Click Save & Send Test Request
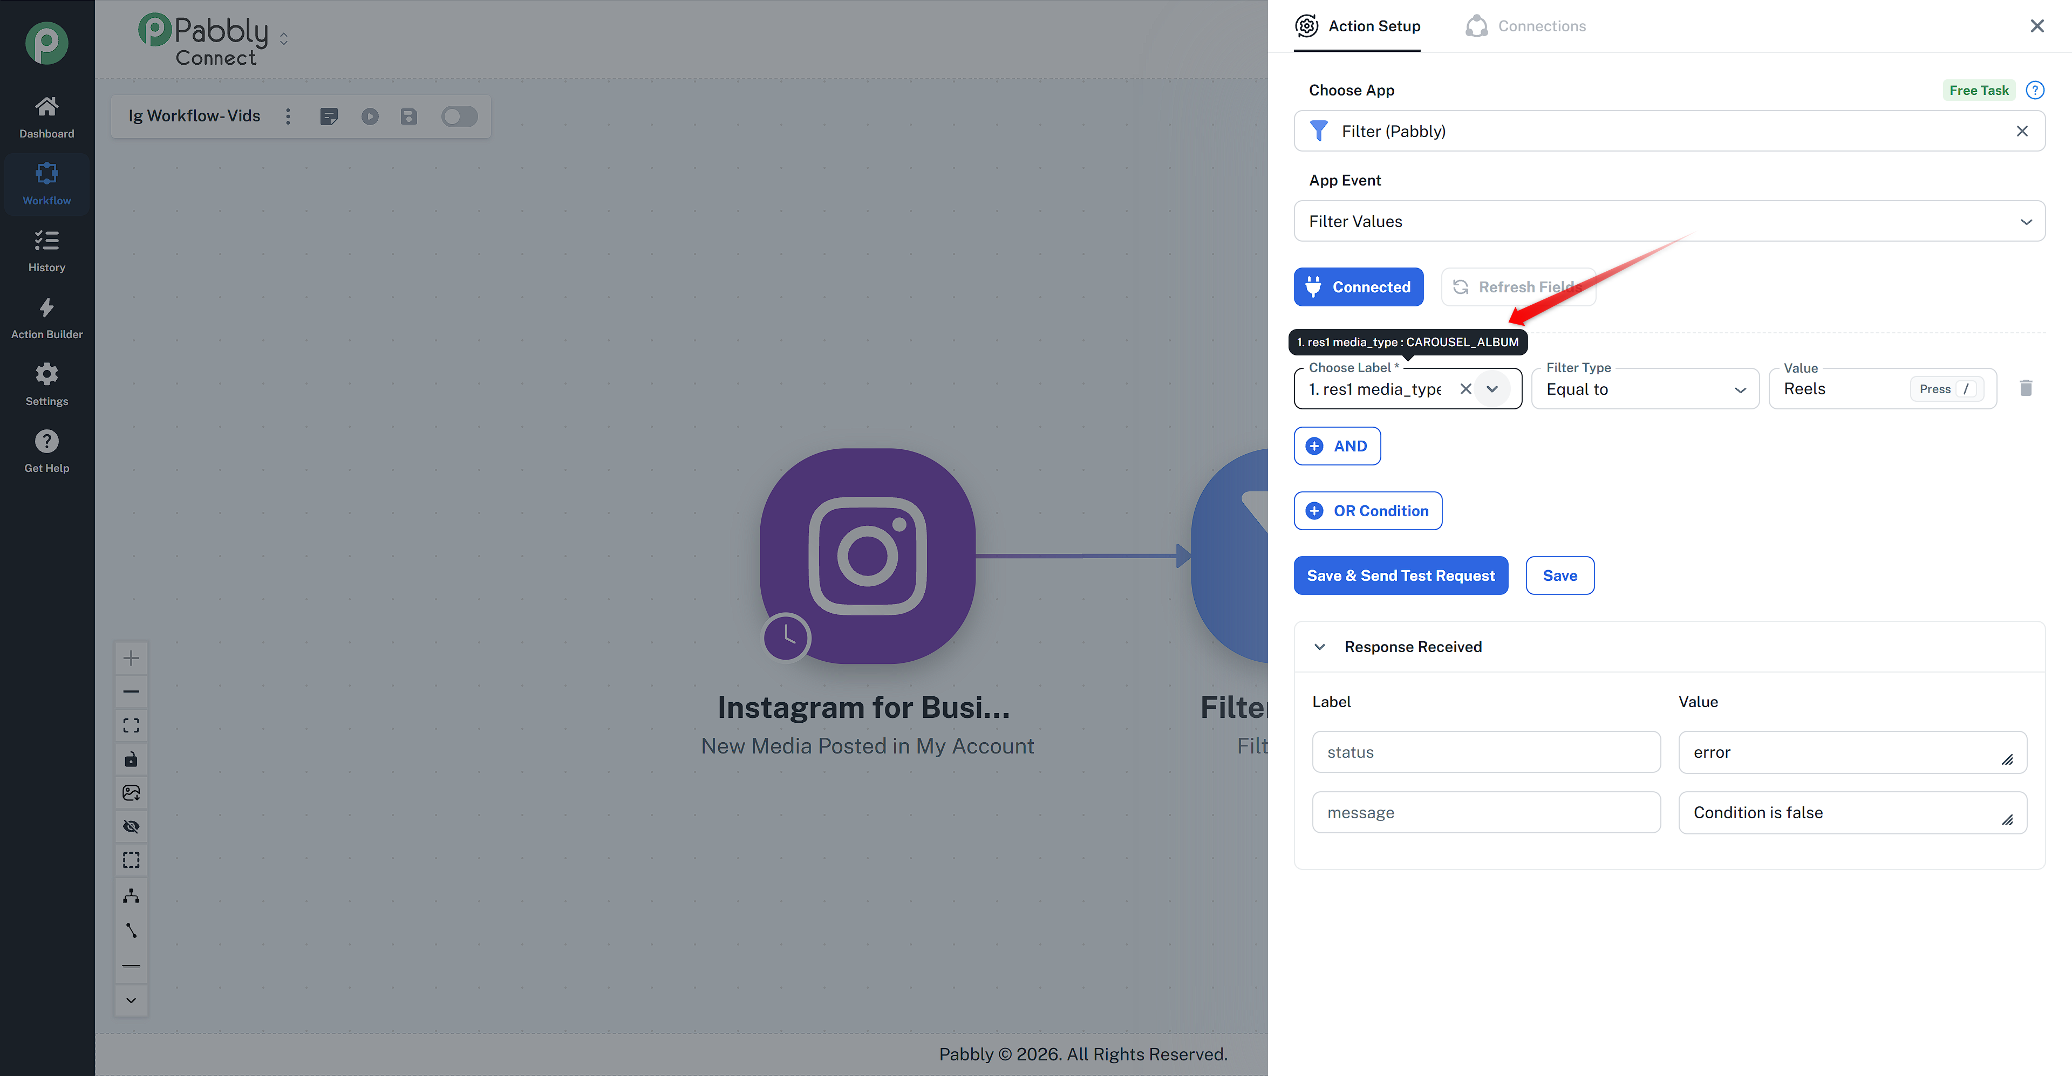The height and width of the screenshot is (1076, 2072). (1400, 576)
